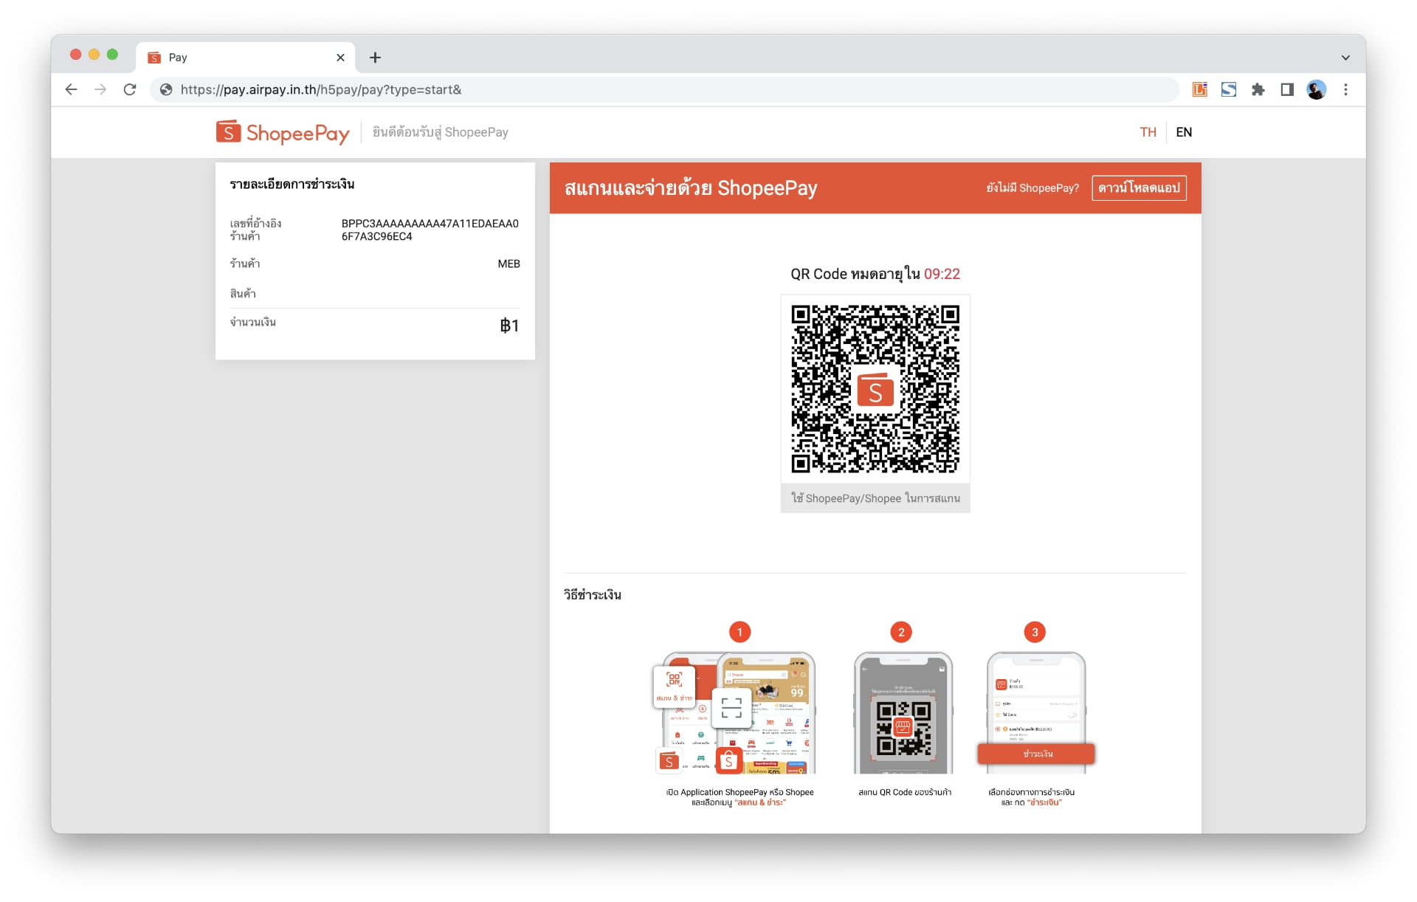Click the 'ยังไม่มี ShopeePay?' text

pyautogui.click(x=1032, y=187)
